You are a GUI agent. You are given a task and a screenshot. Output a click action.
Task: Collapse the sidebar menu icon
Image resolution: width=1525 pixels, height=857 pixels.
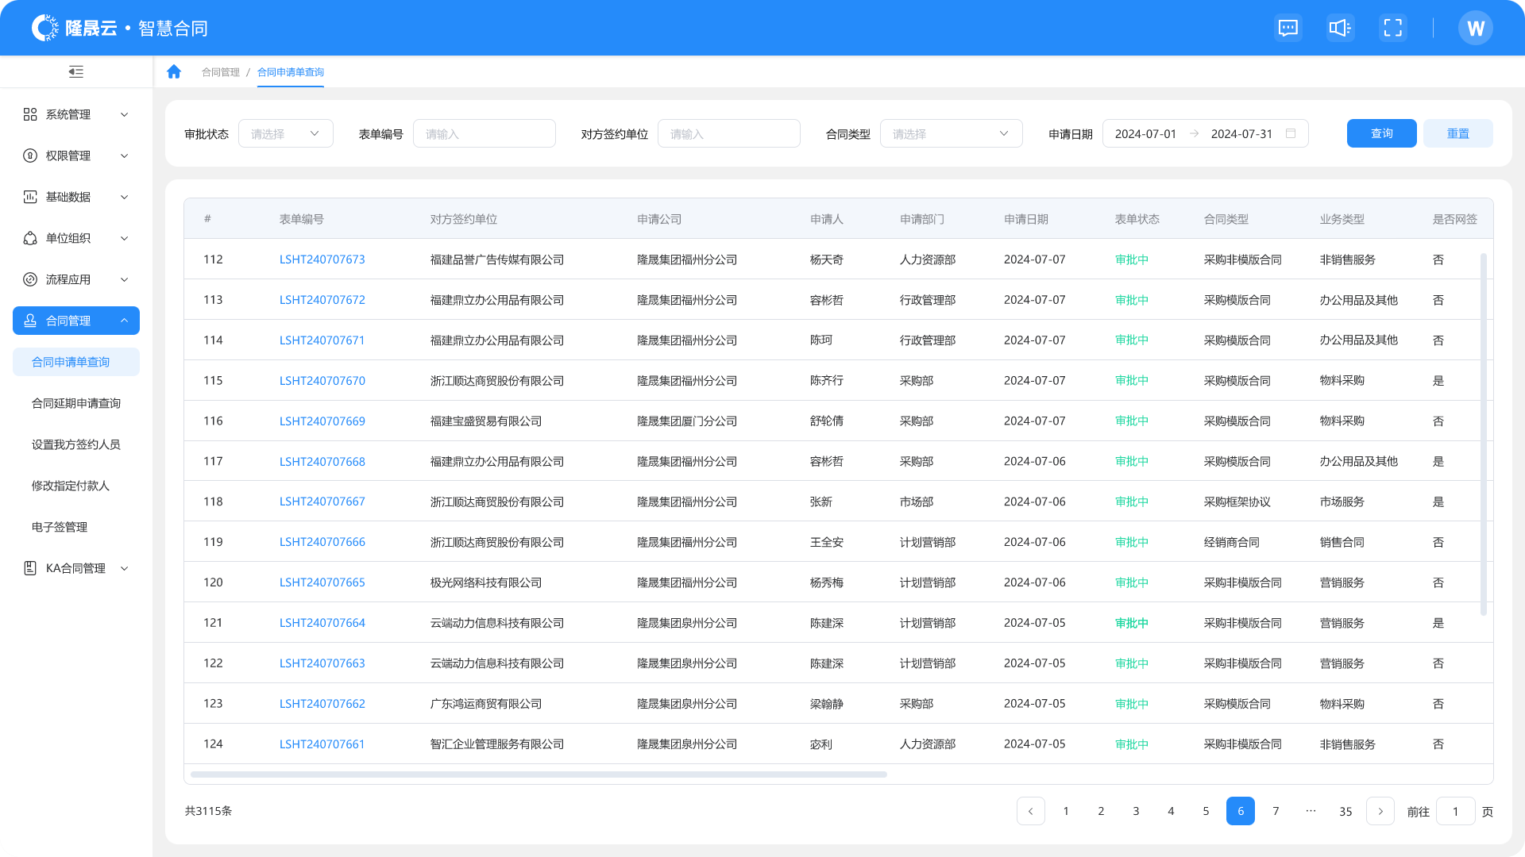(x=76, y=72)
